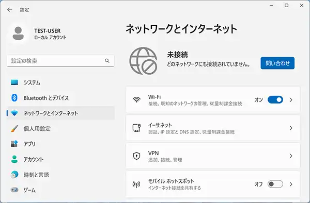The image size is (310, 203).
Task: Click the システム monitor icon
Action: coord(14,82)
